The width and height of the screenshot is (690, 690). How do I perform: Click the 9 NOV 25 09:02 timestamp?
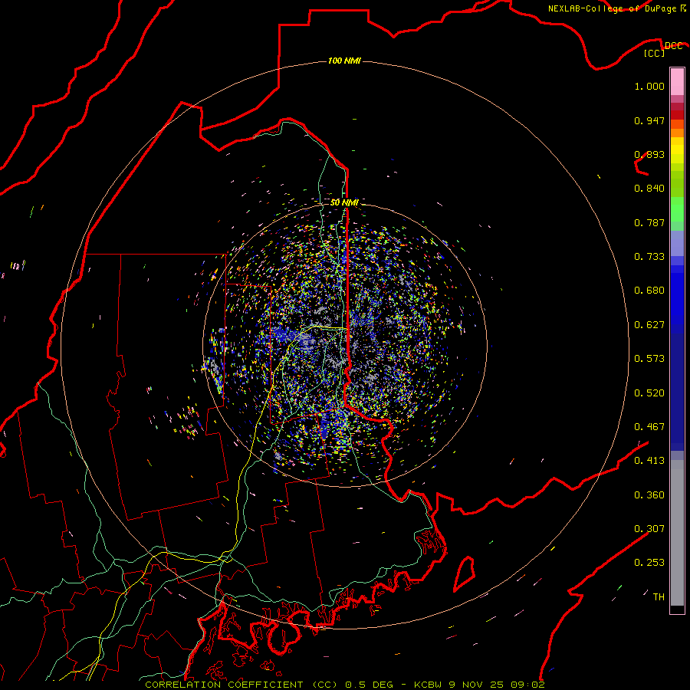[497, 685]
